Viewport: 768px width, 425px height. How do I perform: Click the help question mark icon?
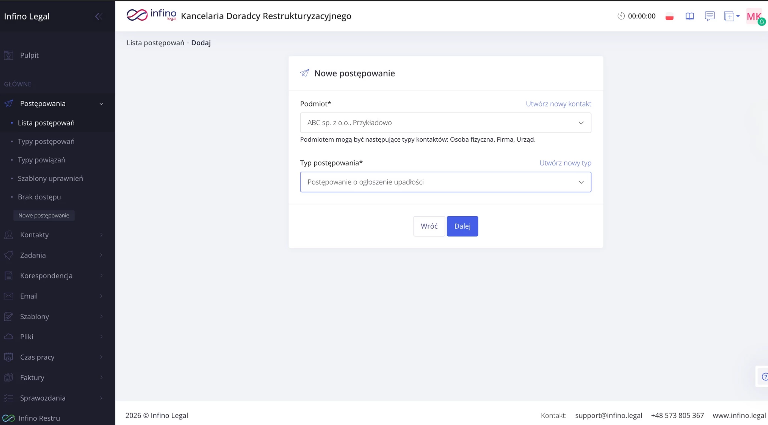[764, 377]
